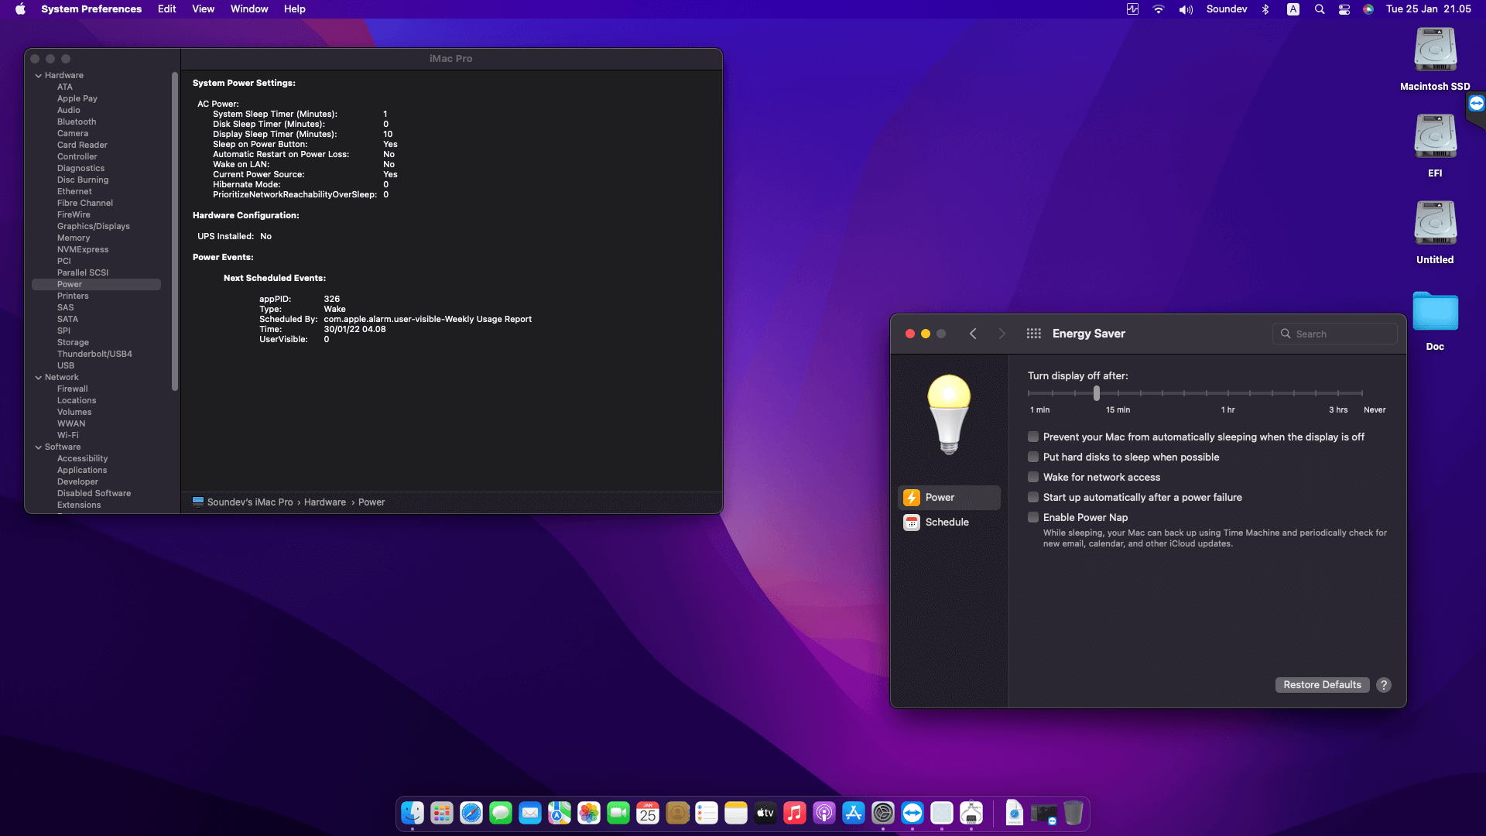Check Put hard disks to sleep when possible
The height and width of the screenshot is (836, 1486).
coord(1033,457)
